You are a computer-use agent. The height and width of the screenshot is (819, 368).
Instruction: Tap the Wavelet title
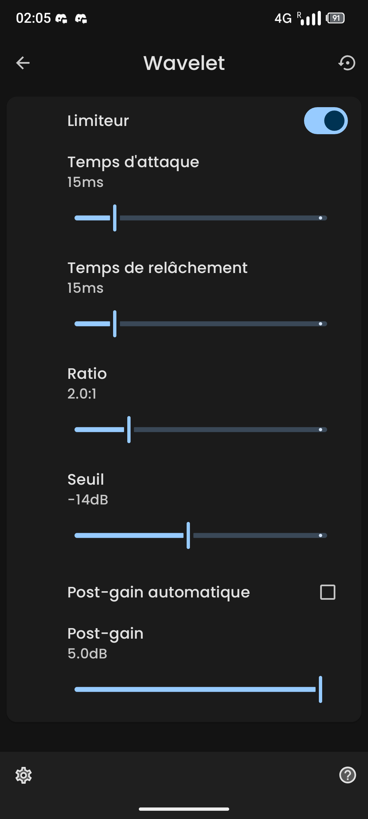tap(184, 63)
